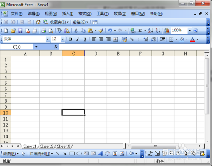Viewport: 212px width, 166px height.
Task: Go to the web toolbar Home page
Action: pyautogui.click(x=38, y=22)
